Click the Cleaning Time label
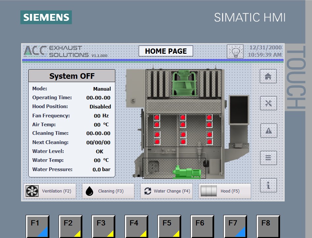This screenshot has height=238, width=312. point(50,133)
